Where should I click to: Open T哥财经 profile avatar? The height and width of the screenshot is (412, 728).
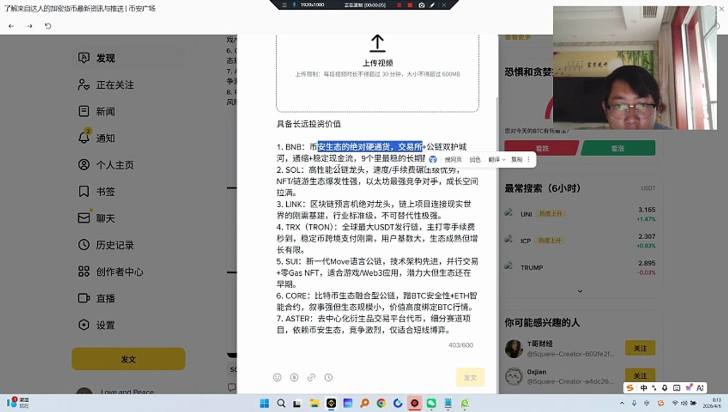click(x=513, y=348)
